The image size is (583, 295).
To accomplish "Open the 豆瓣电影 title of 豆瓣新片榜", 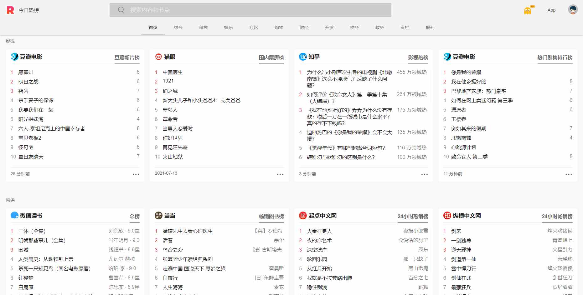I will pyautogui.click(x=31, y=57).
